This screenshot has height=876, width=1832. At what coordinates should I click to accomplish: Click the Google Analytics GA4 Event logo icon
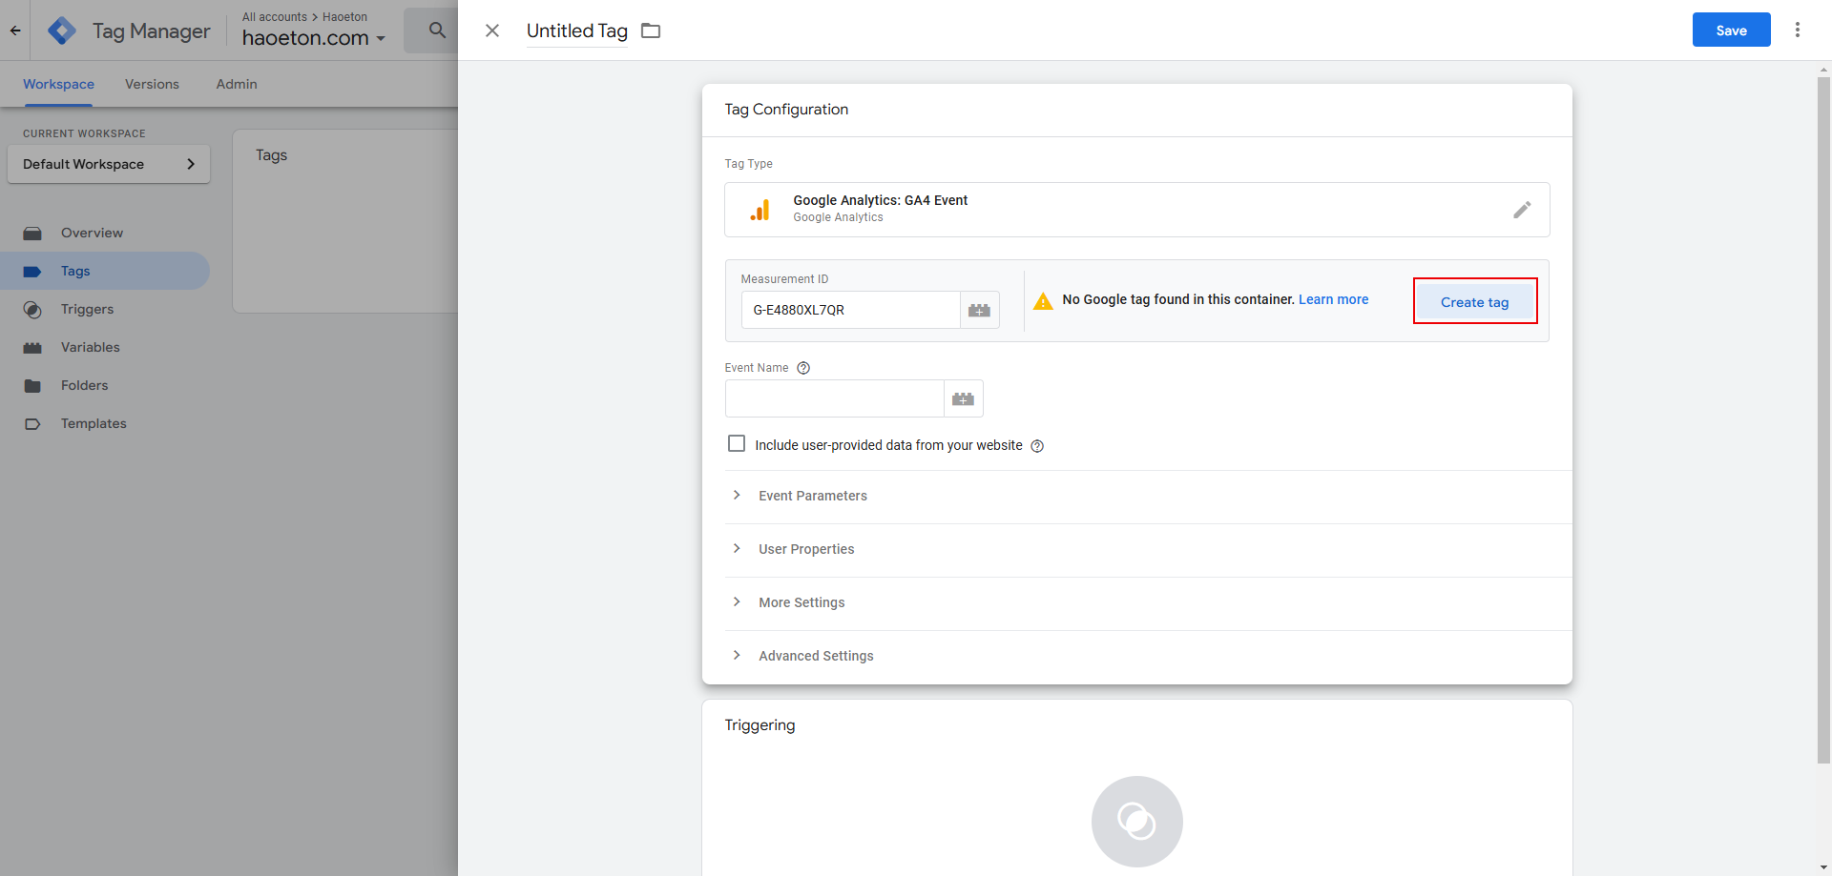(760, 210)
